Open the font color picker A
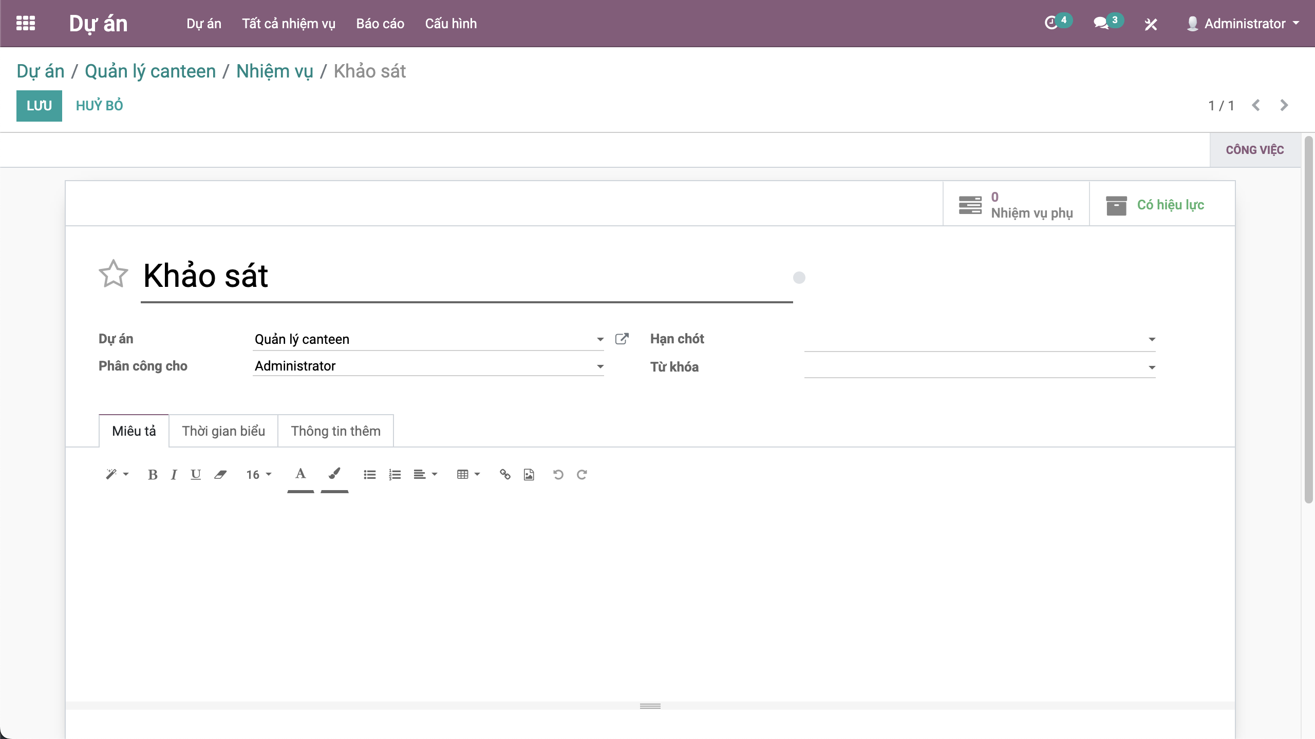The height and width of the screenshot is (739, 1315). click(x=300, y=474)
